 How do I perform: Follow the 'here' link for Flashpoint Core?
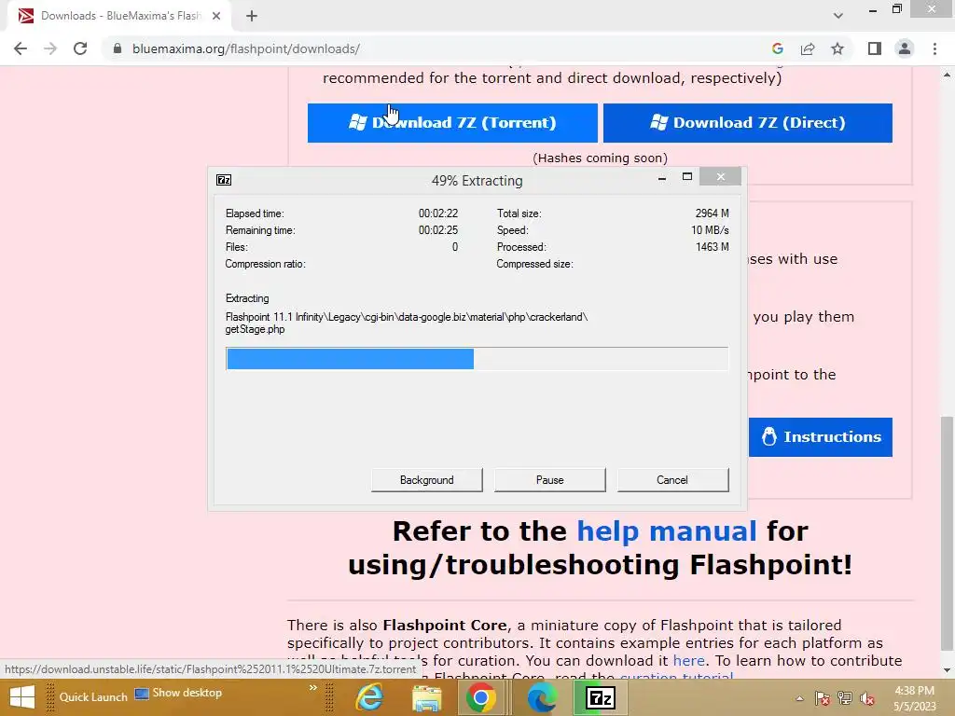tap(688, 661)
